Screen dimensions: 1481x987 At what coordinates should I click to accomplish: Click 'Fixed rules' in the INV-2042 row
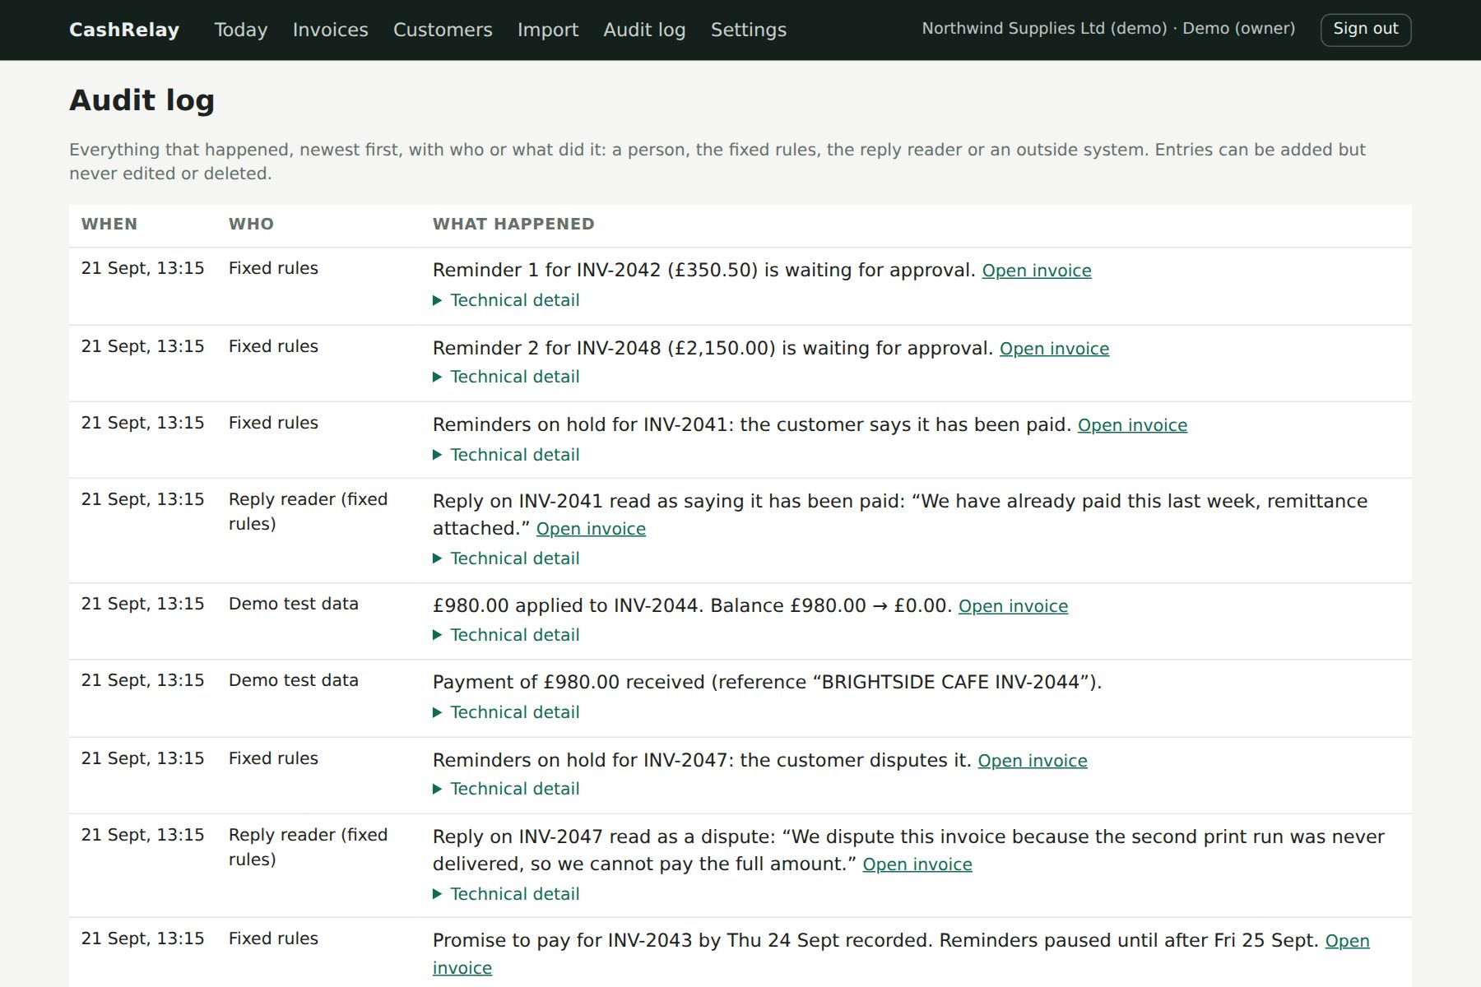(x=273, y=268)
